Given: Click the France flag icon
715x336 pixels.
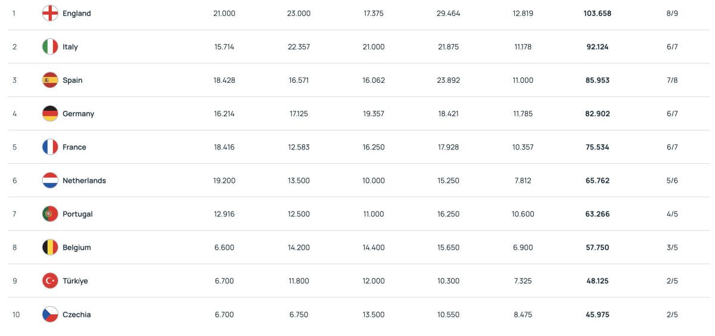Looking at the screenshot, I should (x=50, y=147).
